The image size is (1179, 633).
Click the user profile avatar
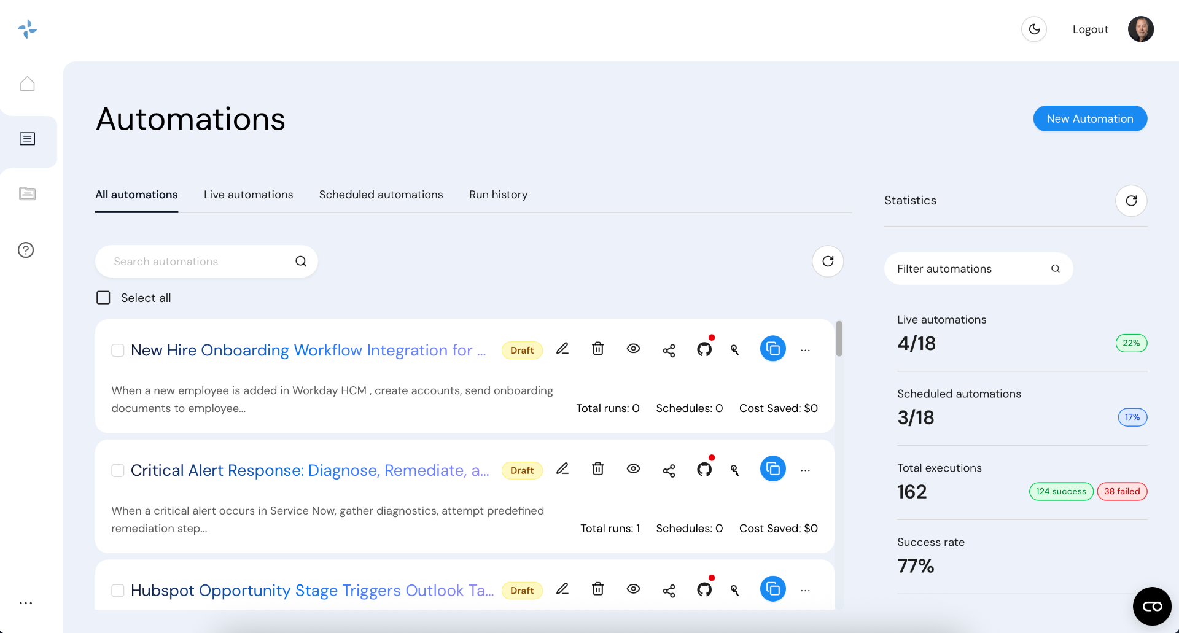point(1141,29)
